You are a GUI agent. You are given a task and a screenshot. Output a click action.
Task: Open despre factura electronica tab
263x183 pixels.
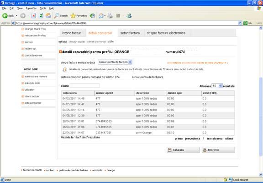pyautogui.click(x=166, y=33)
